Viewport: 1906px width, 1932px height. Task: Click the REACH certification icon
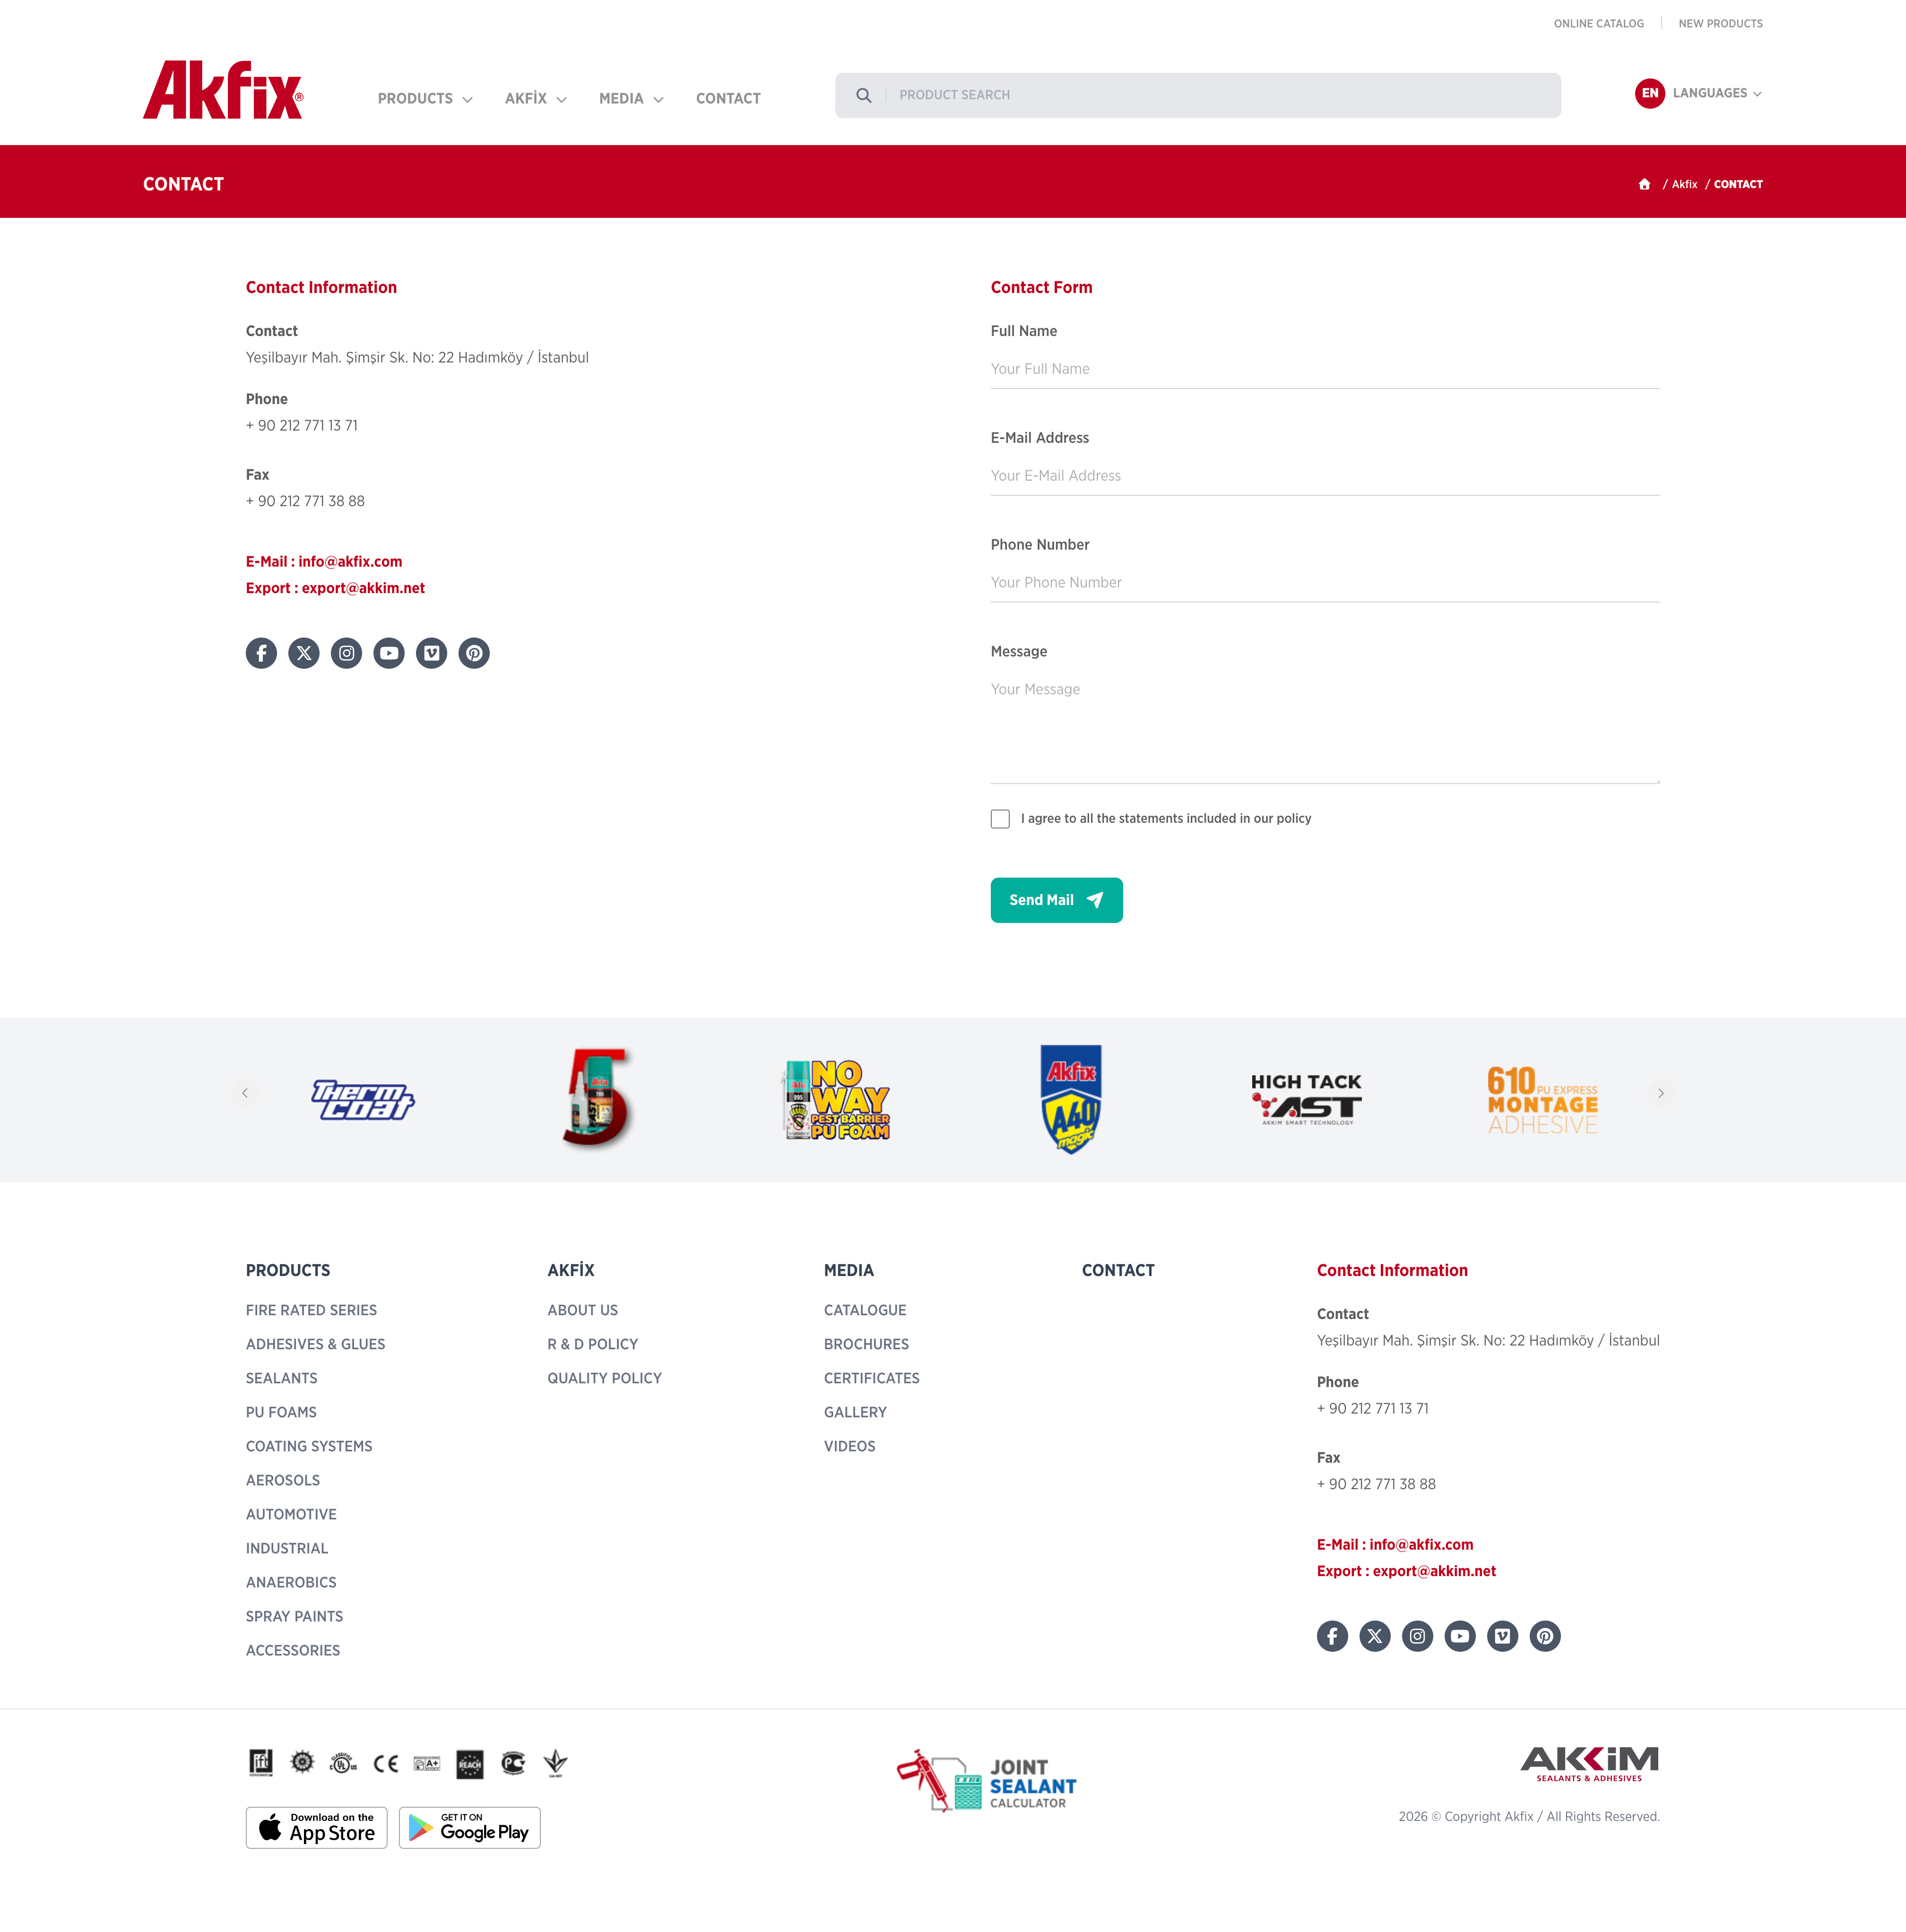coord(470,1764)
